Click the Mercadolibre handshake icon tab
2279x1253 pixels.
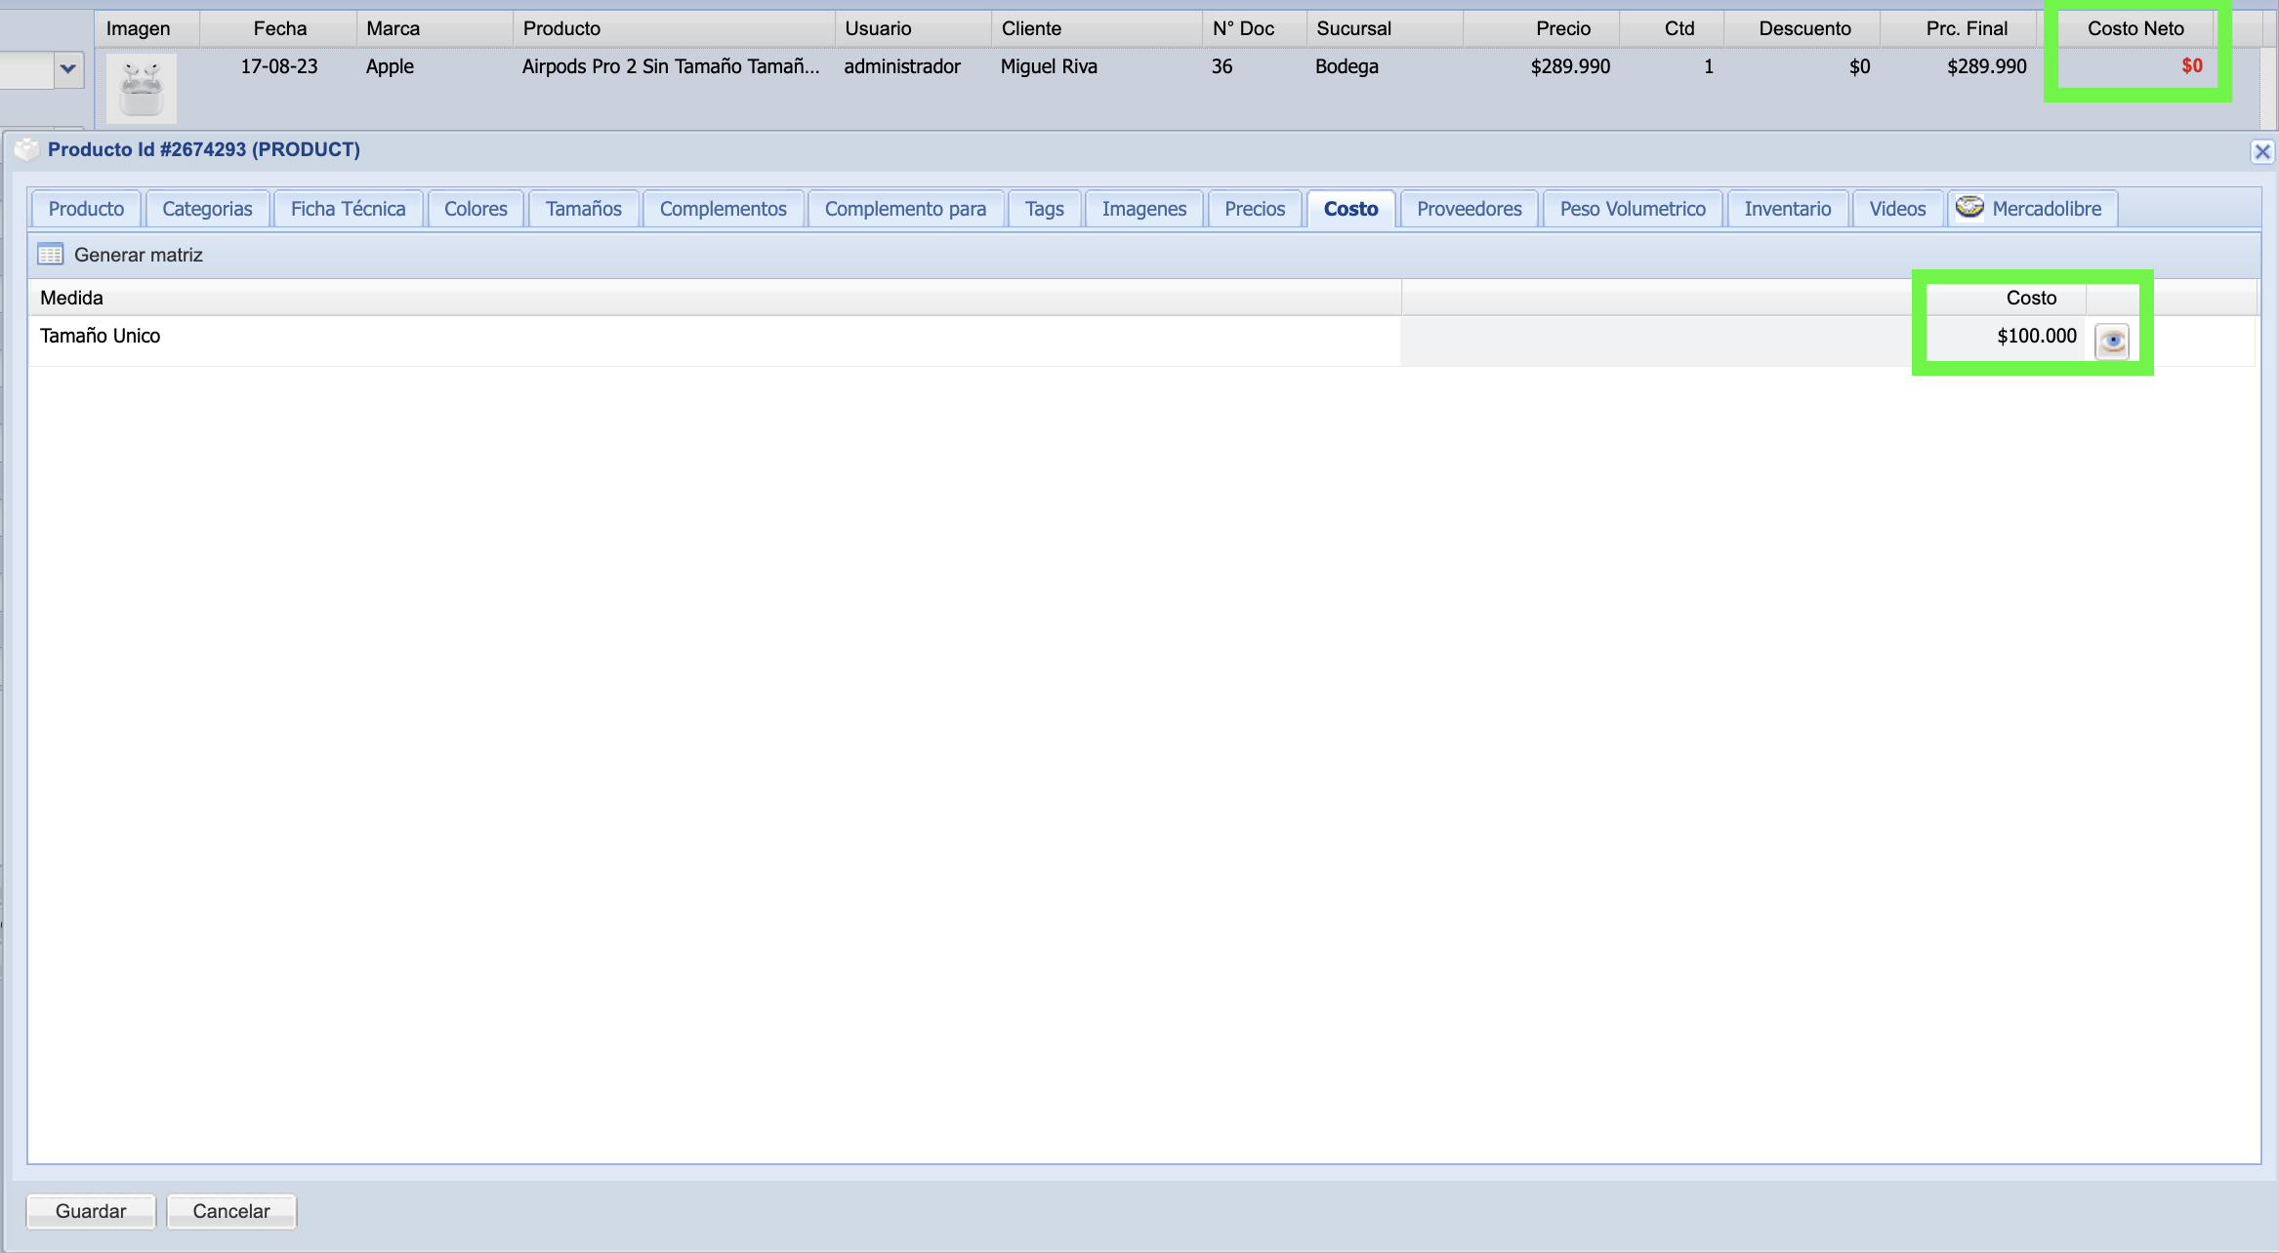click(1969, 207)
